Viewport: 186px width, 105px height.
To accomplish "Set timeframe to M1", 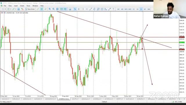I will [118, 9].
